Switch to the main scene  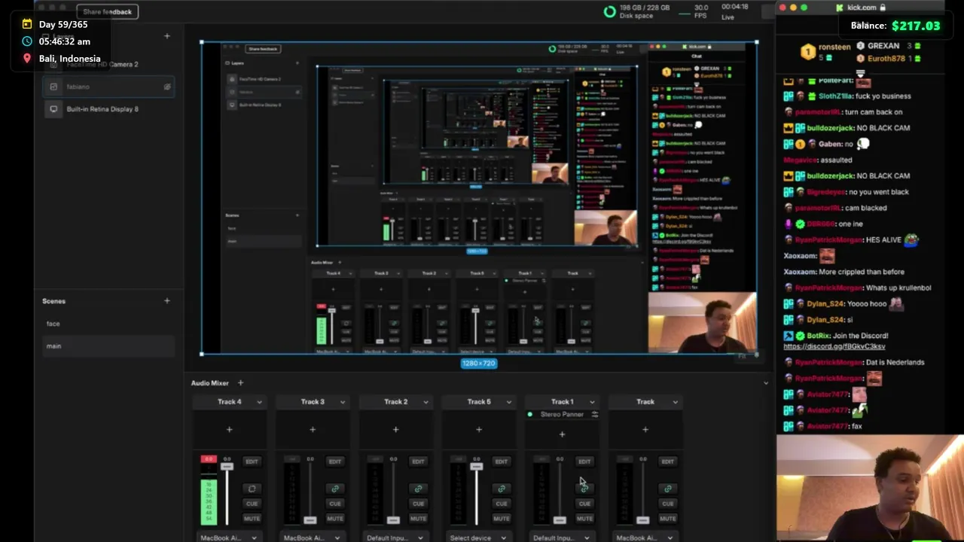108,346
